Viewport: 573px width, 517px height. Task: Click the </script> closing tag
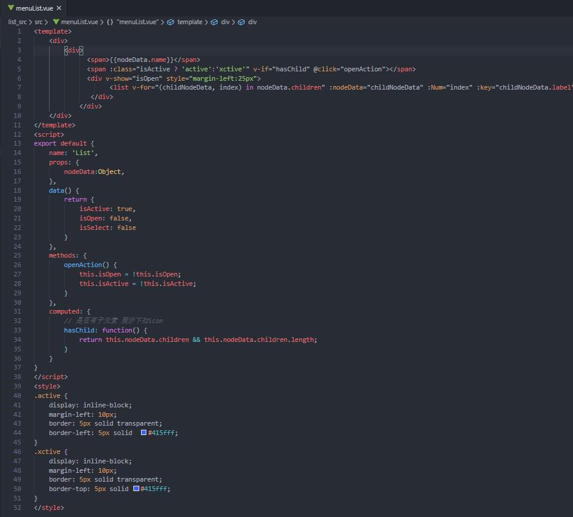tap(51, 377)
